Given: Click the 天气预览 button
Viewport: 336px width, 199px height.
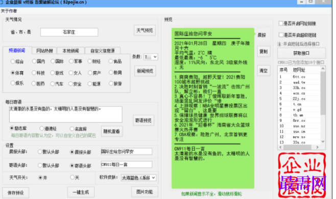Looking at the screenshot, I should (x=145, y=31).
